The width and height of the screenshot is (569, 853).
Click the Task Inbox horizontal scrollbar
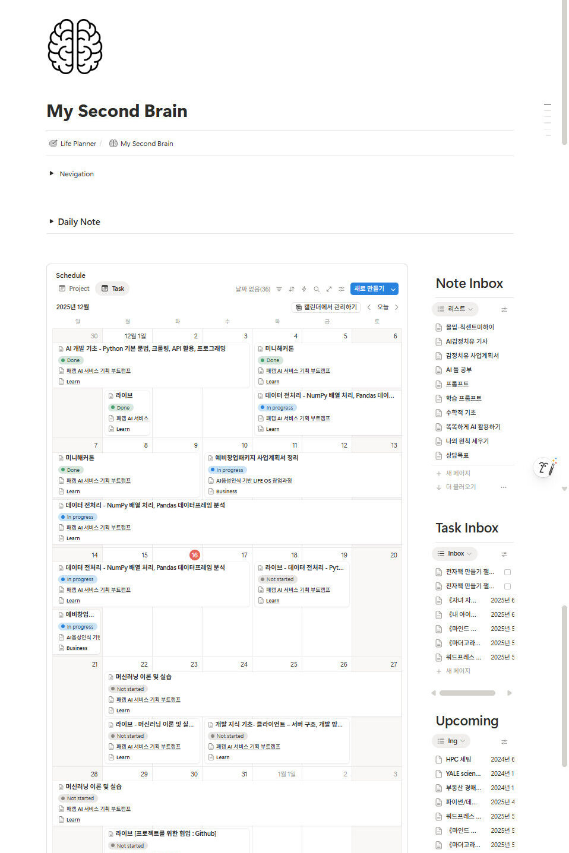[x=467, y=693]
